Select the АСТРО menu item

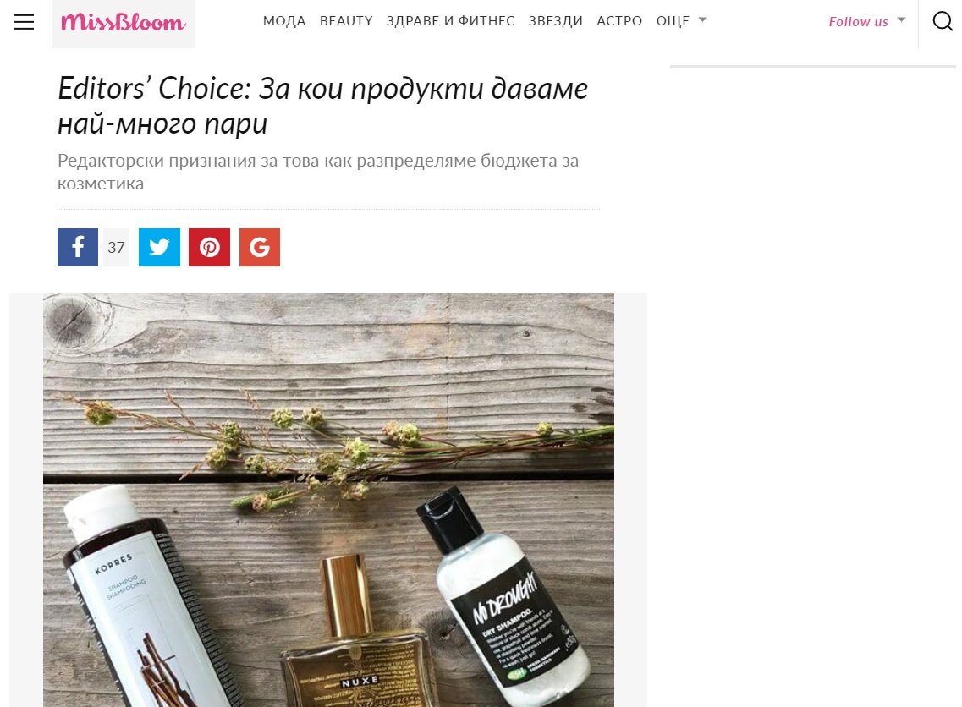(619, 21)
